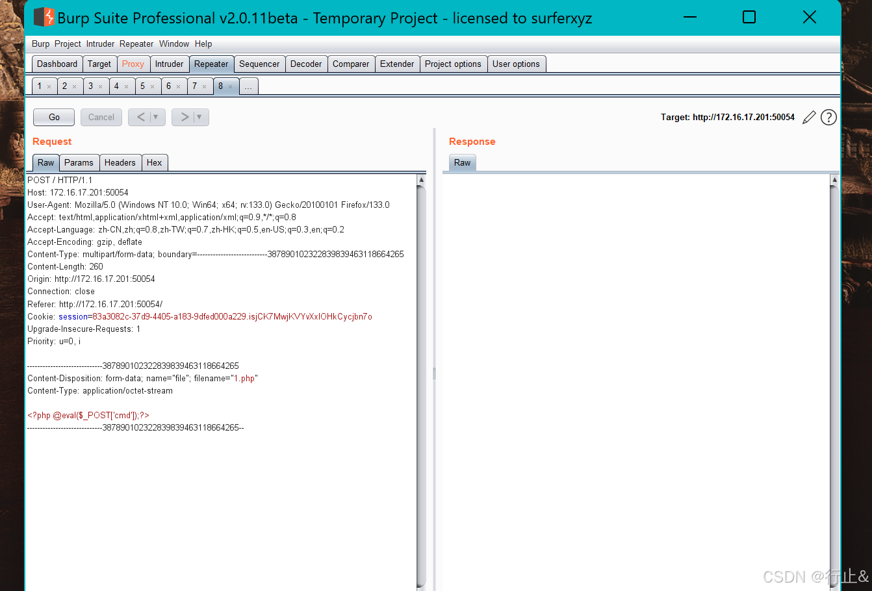Click the "POST / HTTP/1.1" request line

60,181
